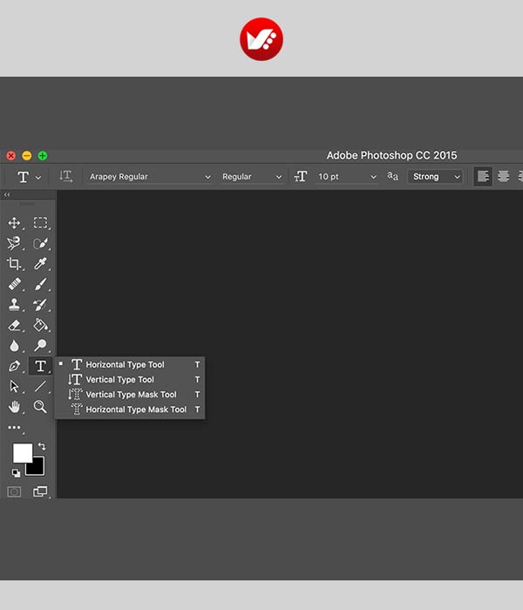
Task: Click the Type tool in the toolbox
Action: coord(40,366)
